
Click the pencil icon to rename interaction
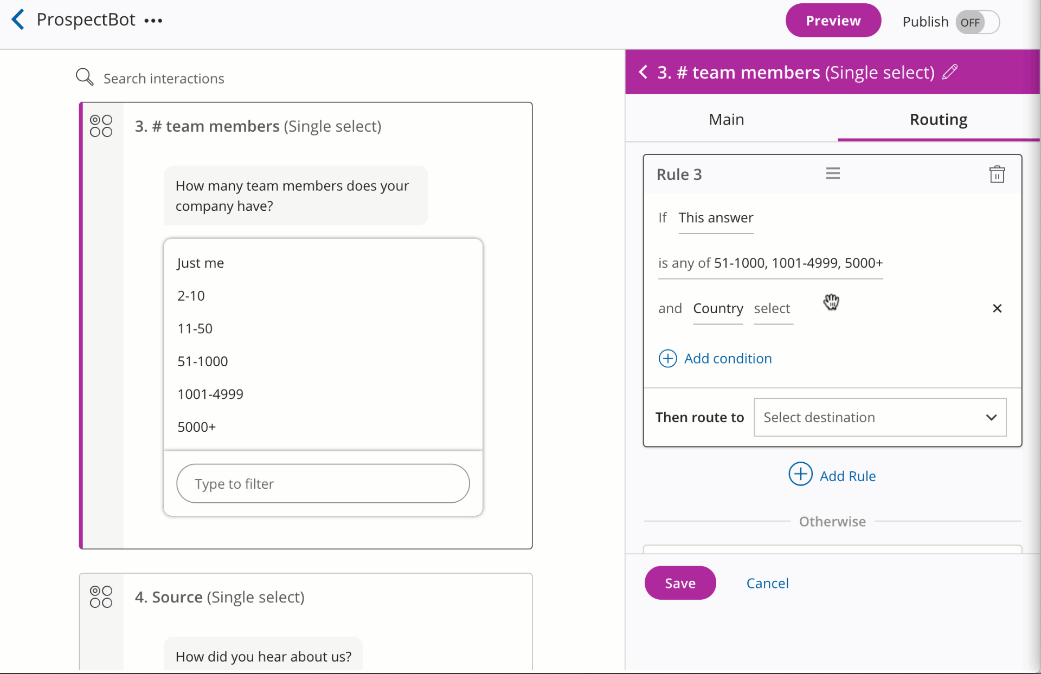[x=950, y=72]
